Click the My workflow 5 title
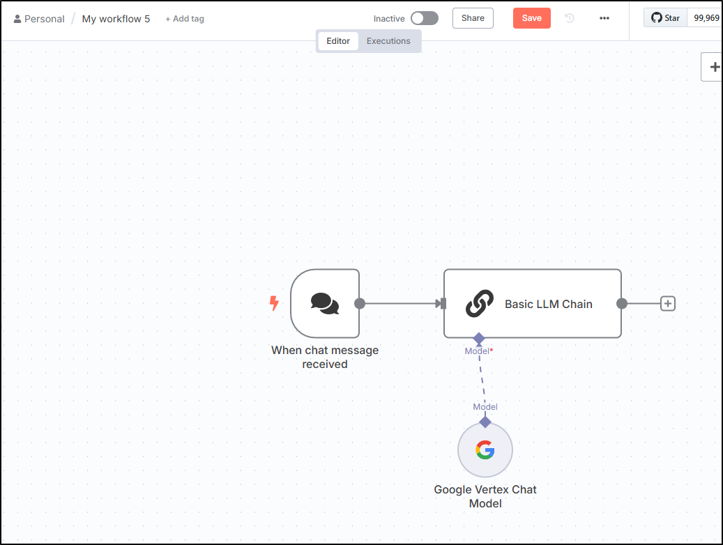This screenshot has height=545, width=723. 116,19
